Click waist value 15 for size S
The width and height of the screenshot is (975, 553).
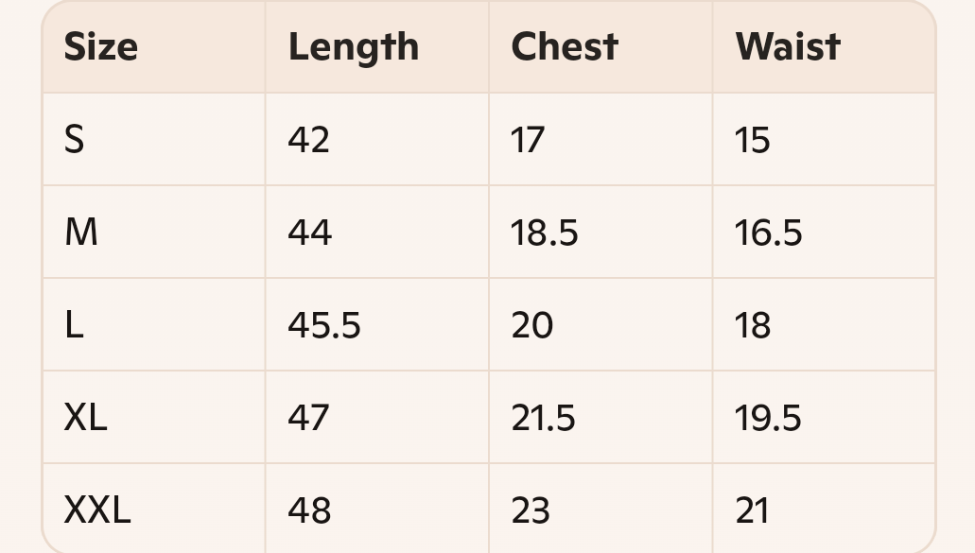point(753,140)
